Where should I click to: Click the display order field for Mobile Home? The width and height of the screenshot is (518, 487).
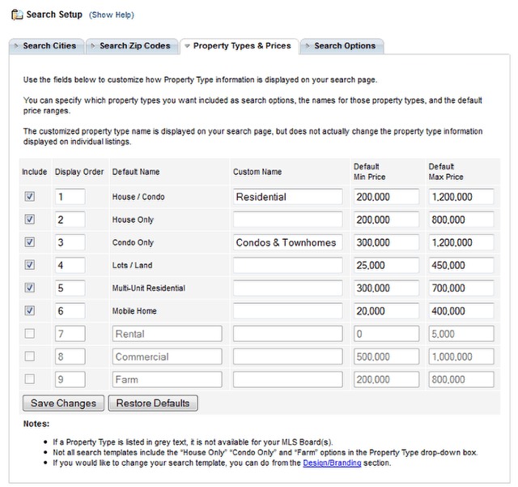coord(70,311)
